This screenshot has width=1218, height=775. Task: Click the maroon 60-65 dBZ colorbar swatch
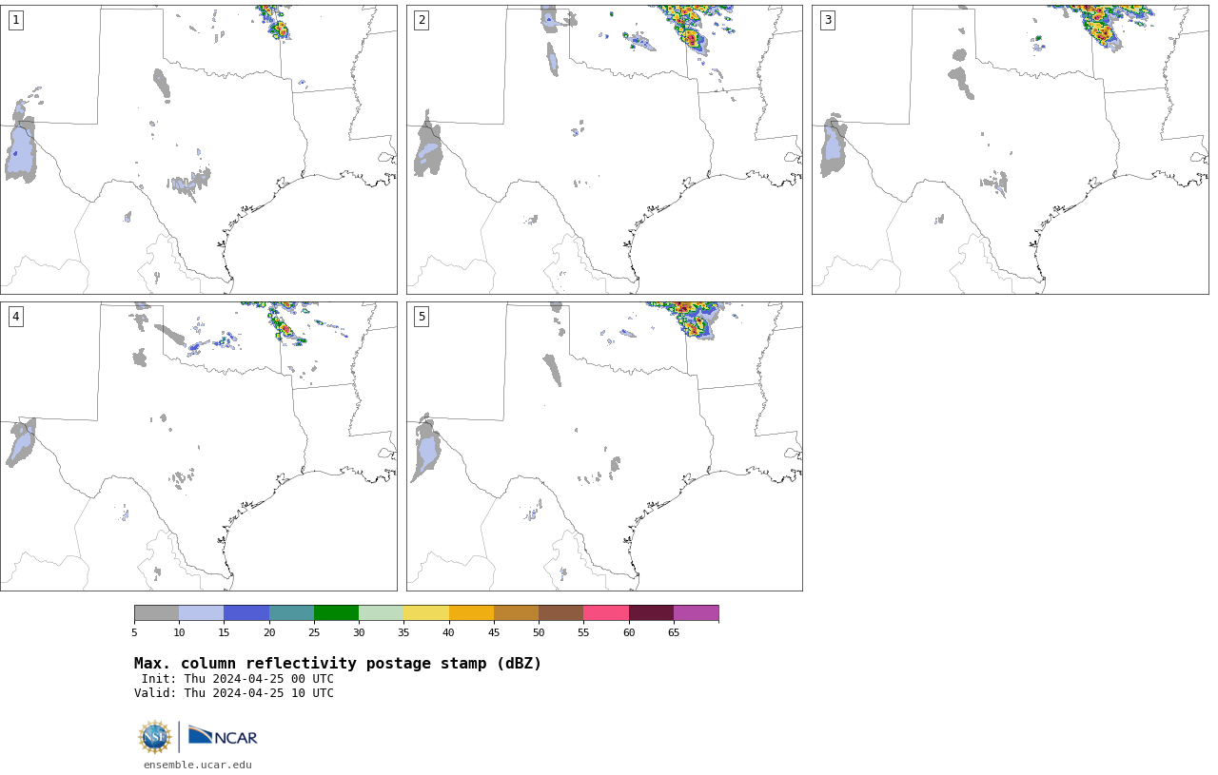point(651,612)
